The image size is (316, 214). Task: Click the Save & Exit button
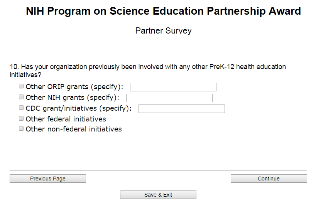coord(158,195)
